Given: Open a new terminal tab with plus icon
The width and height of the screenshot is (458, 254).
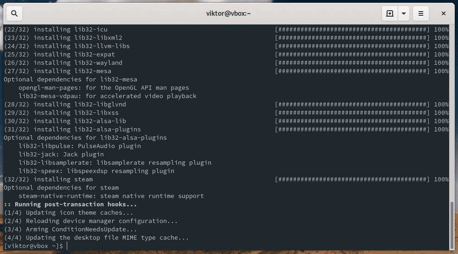Looking at the screenshot, I should [x=390, y=13].
